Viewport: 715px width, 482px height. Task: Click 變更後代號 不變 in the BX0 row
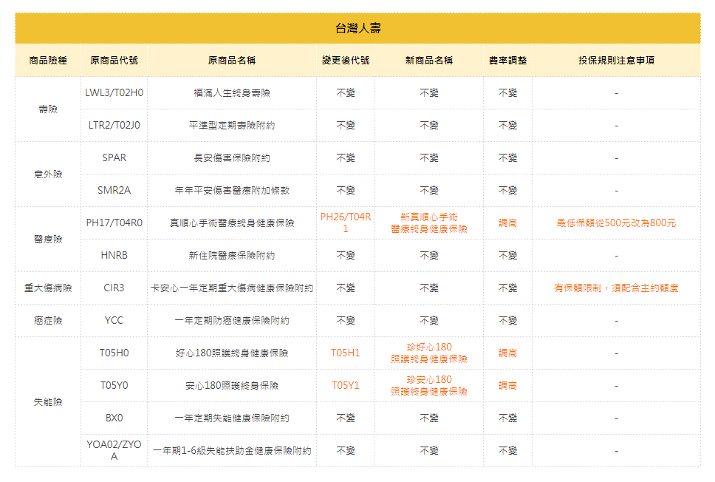pos(346,418)
